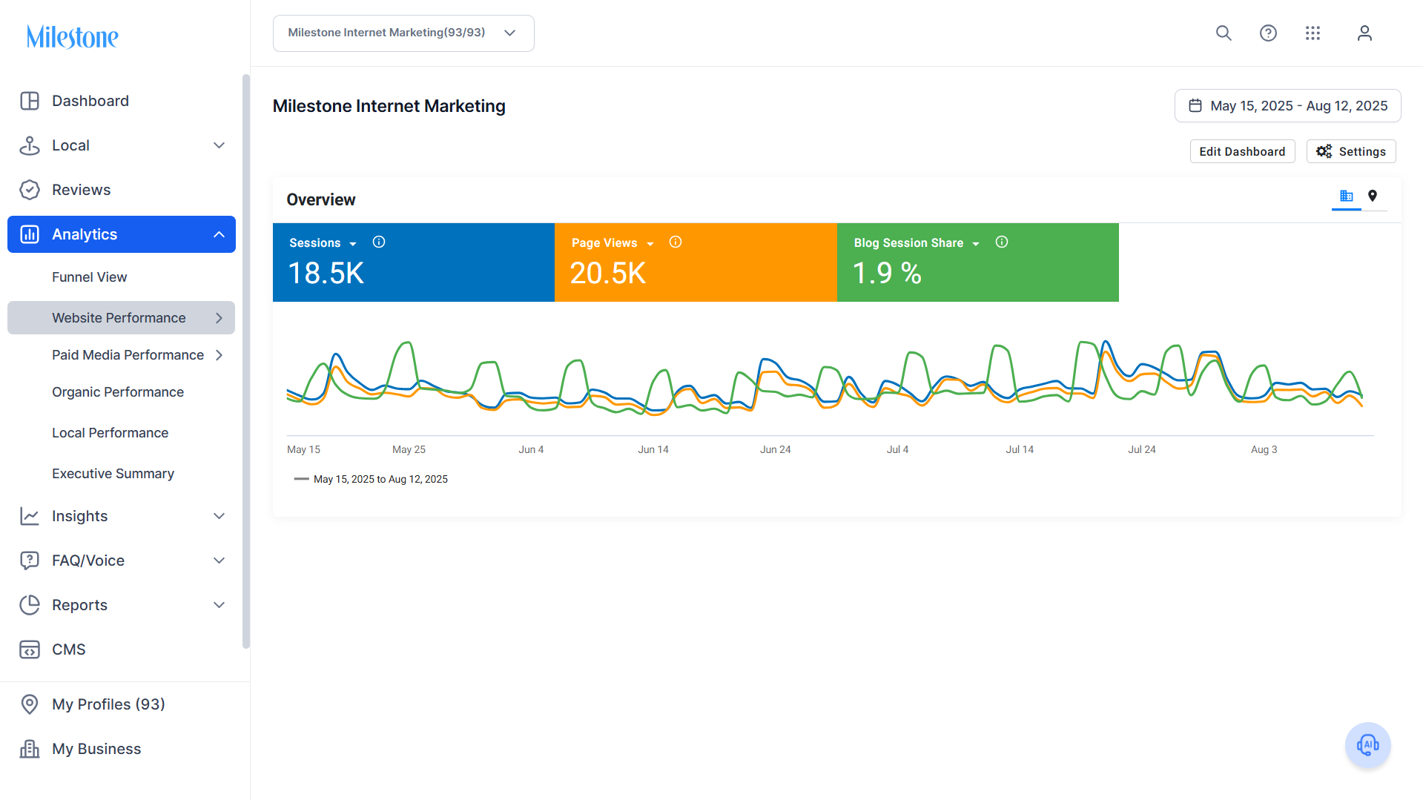Click the user account icon
Viewport: 1423px width, 800px height.
pyautogui.click(x=1364, y=33)
